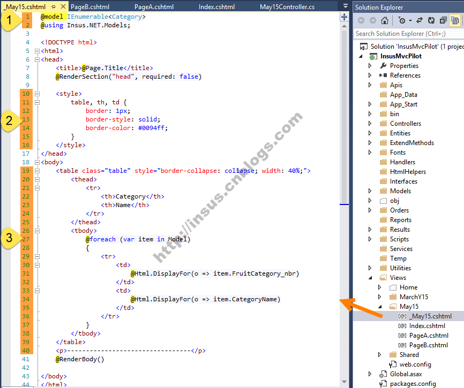Viewport: 464px width, 388px height.
Task: Collapse the style block on line 10
Action: point(38,94)
